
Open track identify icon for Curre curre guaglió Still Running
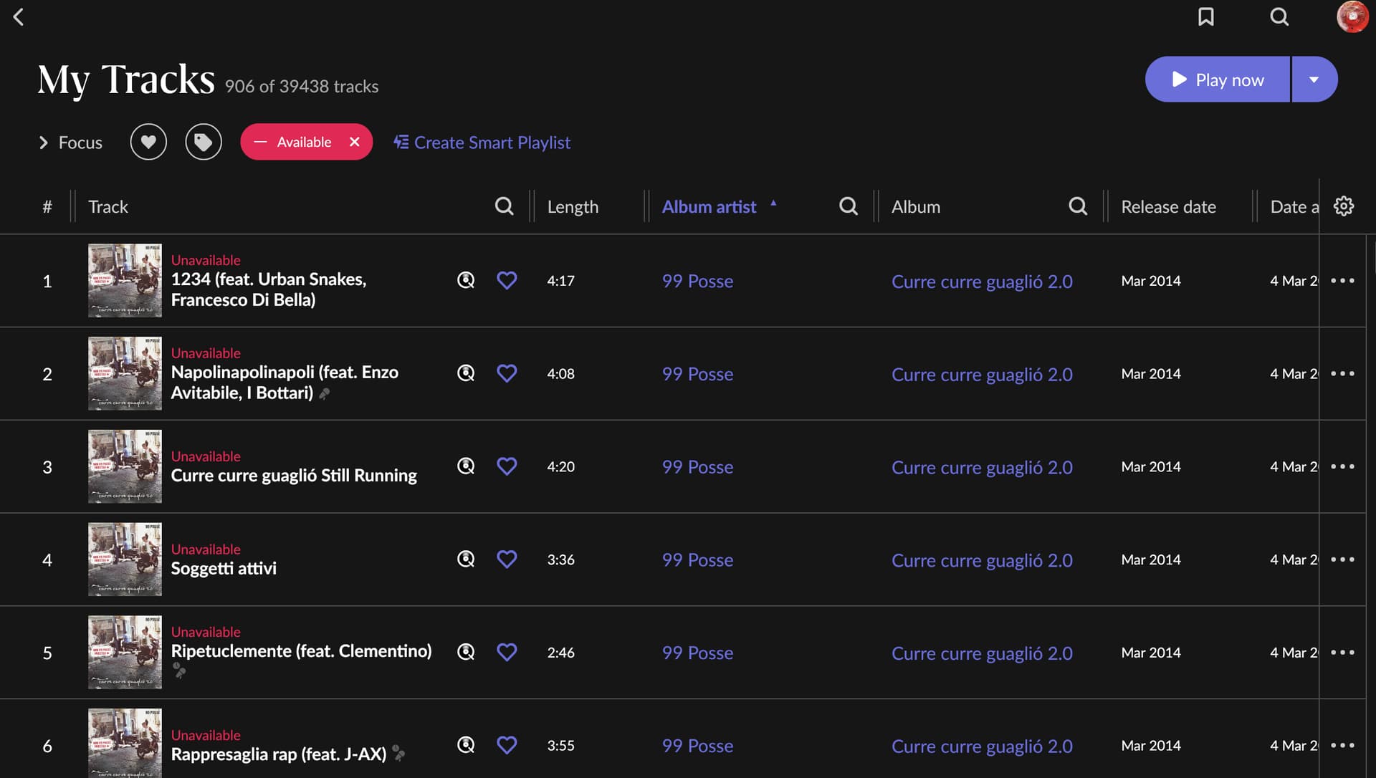(466, 466)
